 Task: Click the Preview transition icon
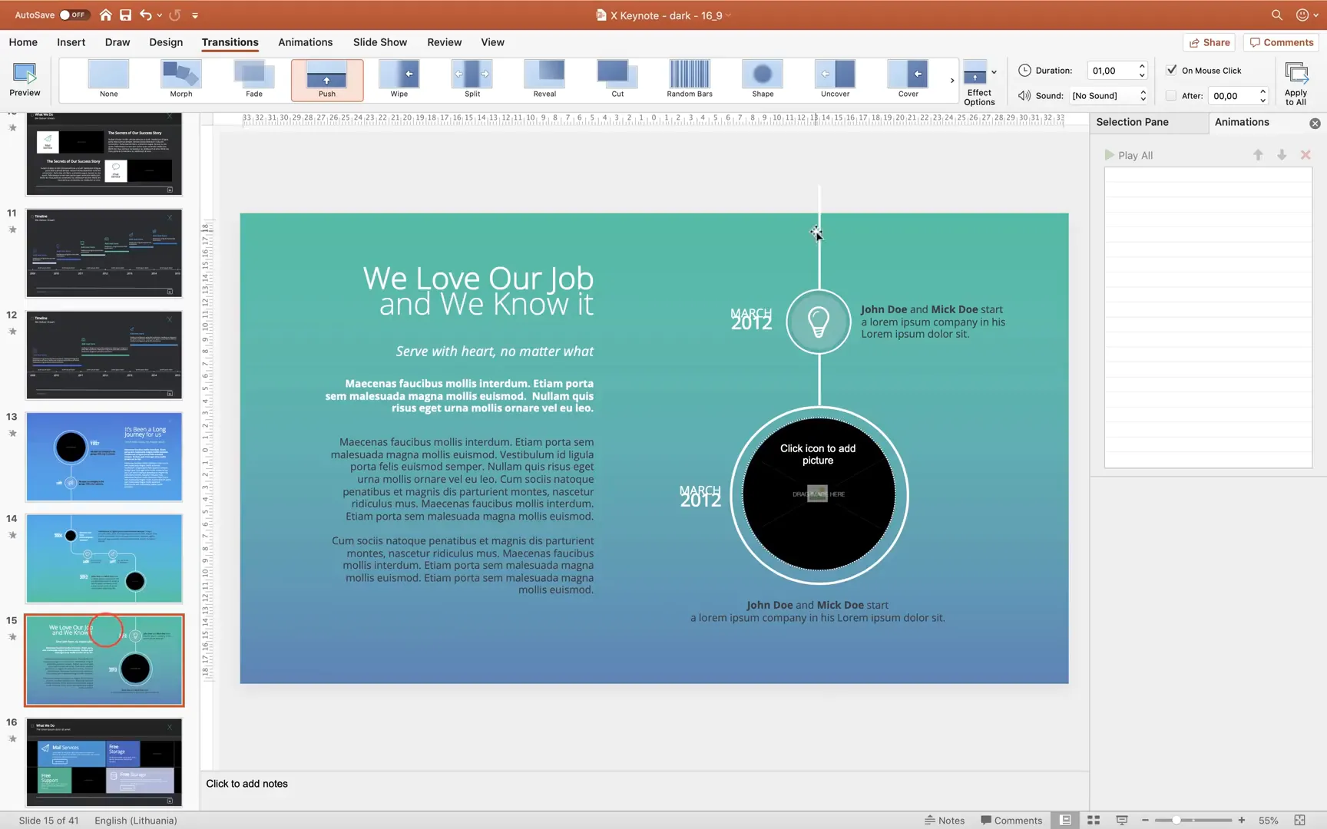25,79
